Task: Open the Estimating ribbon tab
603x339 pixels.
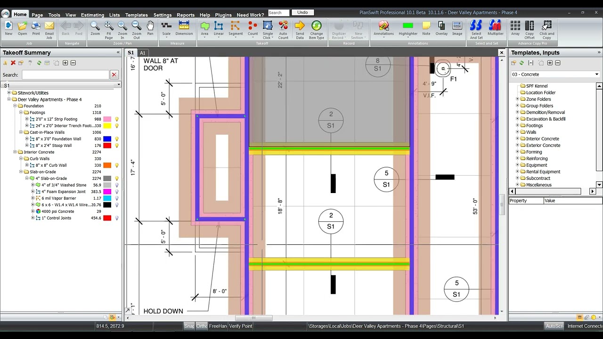Action: click(92, 15)
